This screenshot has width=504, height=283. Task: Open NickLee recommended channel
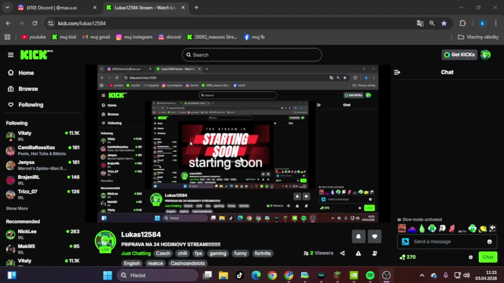[x=43, y=234]
